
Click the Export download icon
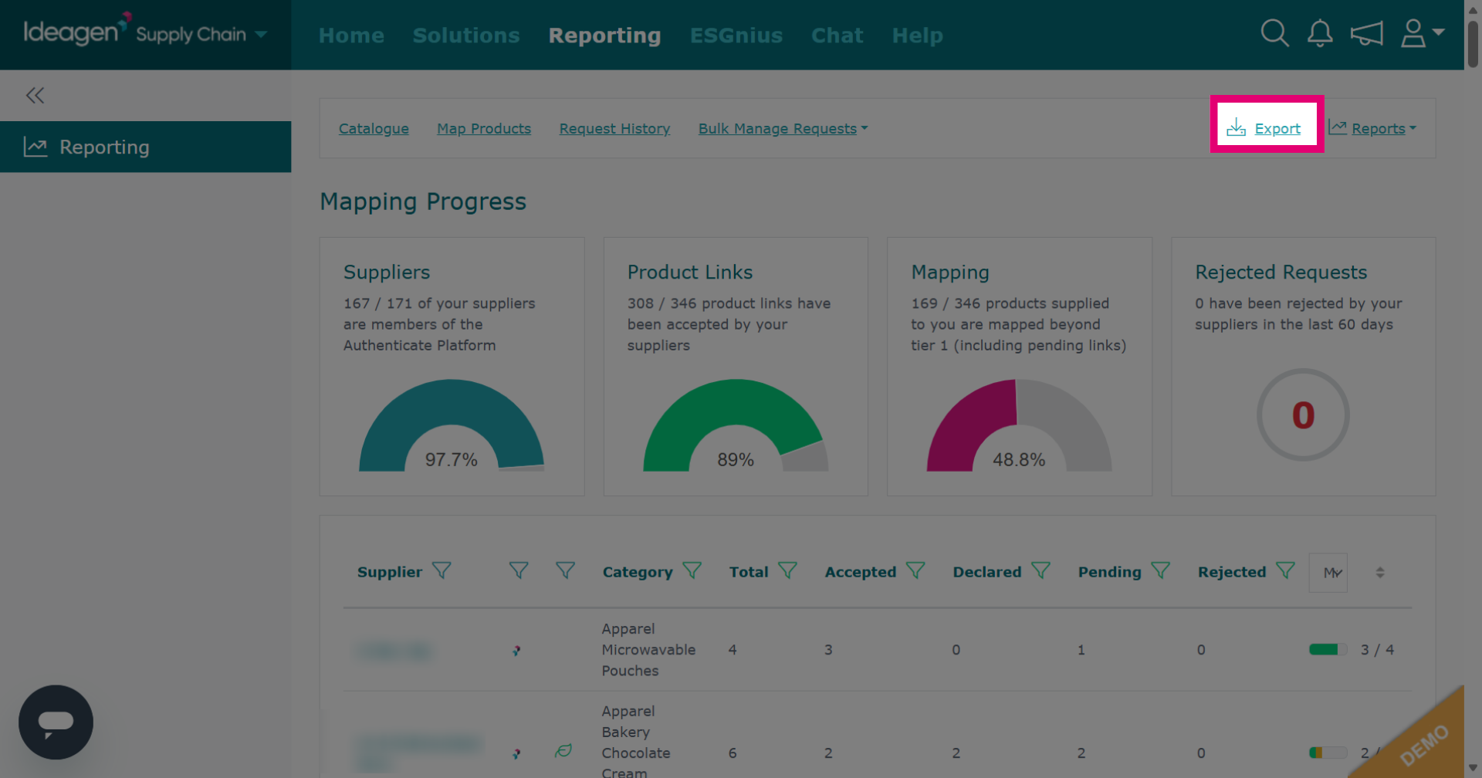click(x=1237, y=127)
